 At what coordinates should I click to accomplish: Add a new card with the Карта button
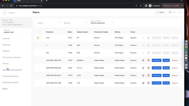click(160, 12)
